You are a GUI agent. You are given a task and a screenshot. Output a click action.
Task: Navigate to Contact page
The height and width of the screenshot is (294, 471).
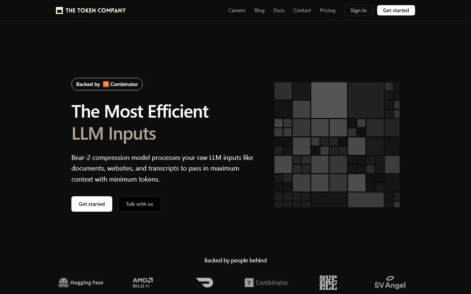click(x=302, y=10)
